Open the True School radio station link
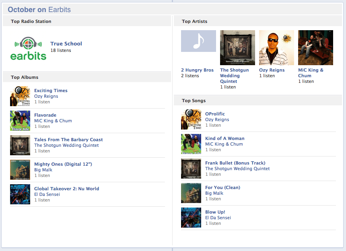346x251 pixels. (x=66, y=44)
